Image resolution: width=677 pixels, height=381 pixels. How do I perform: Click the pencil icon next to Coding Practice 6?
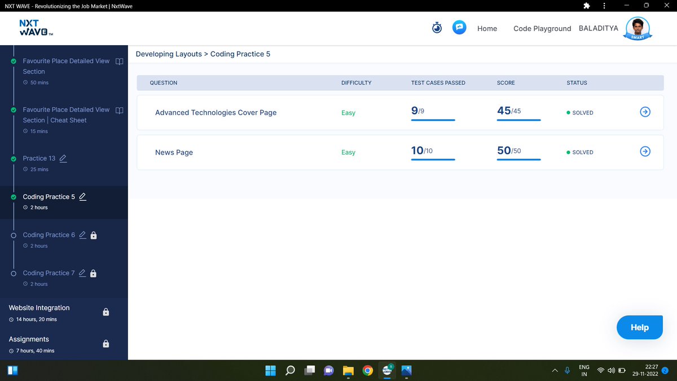click(x=82, y=235)
